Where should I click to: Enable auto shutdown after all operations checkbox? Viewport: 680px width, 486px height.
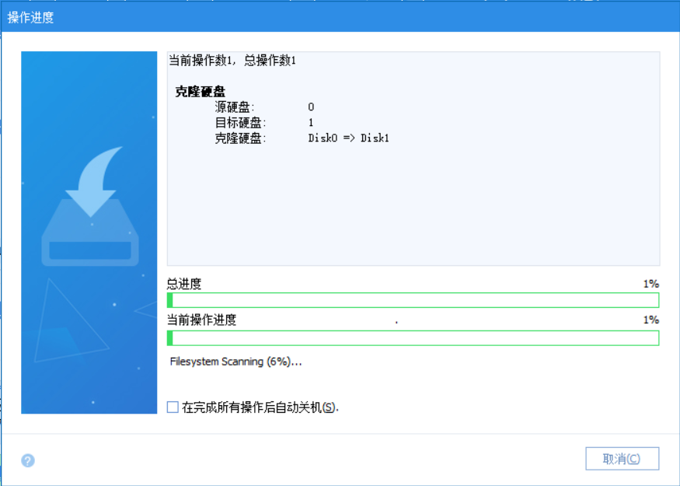173,407
